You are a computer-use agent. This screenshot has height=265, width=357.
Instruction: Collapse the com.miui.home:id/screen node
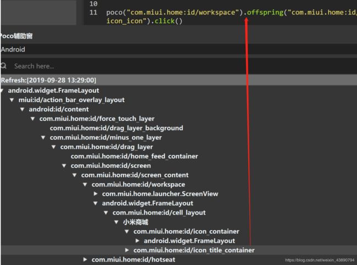click(64, 166)
